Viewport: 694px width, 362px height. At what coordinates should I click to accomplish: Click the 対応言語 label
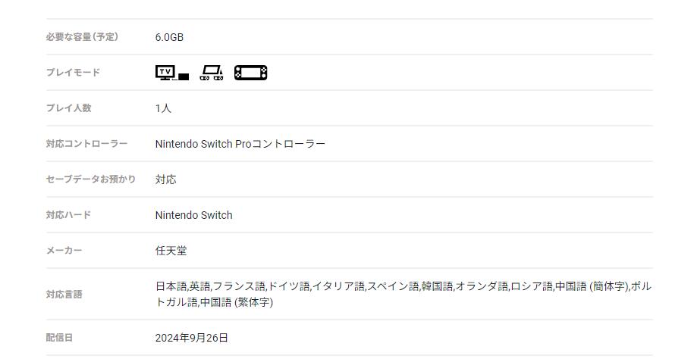[64, 295]
